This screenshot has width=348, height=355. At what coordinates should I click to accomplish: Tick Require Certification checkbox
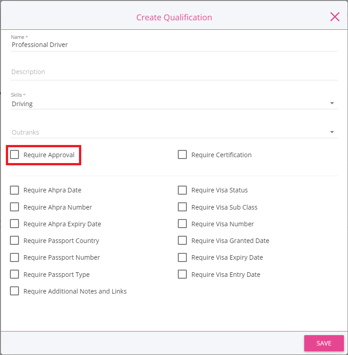tap(182, 155)
